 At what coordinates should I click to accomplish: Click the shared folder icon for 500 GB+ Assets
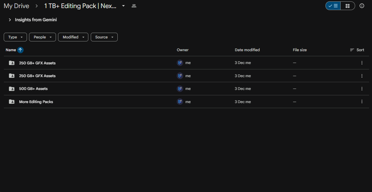click(x=12, y=89)
